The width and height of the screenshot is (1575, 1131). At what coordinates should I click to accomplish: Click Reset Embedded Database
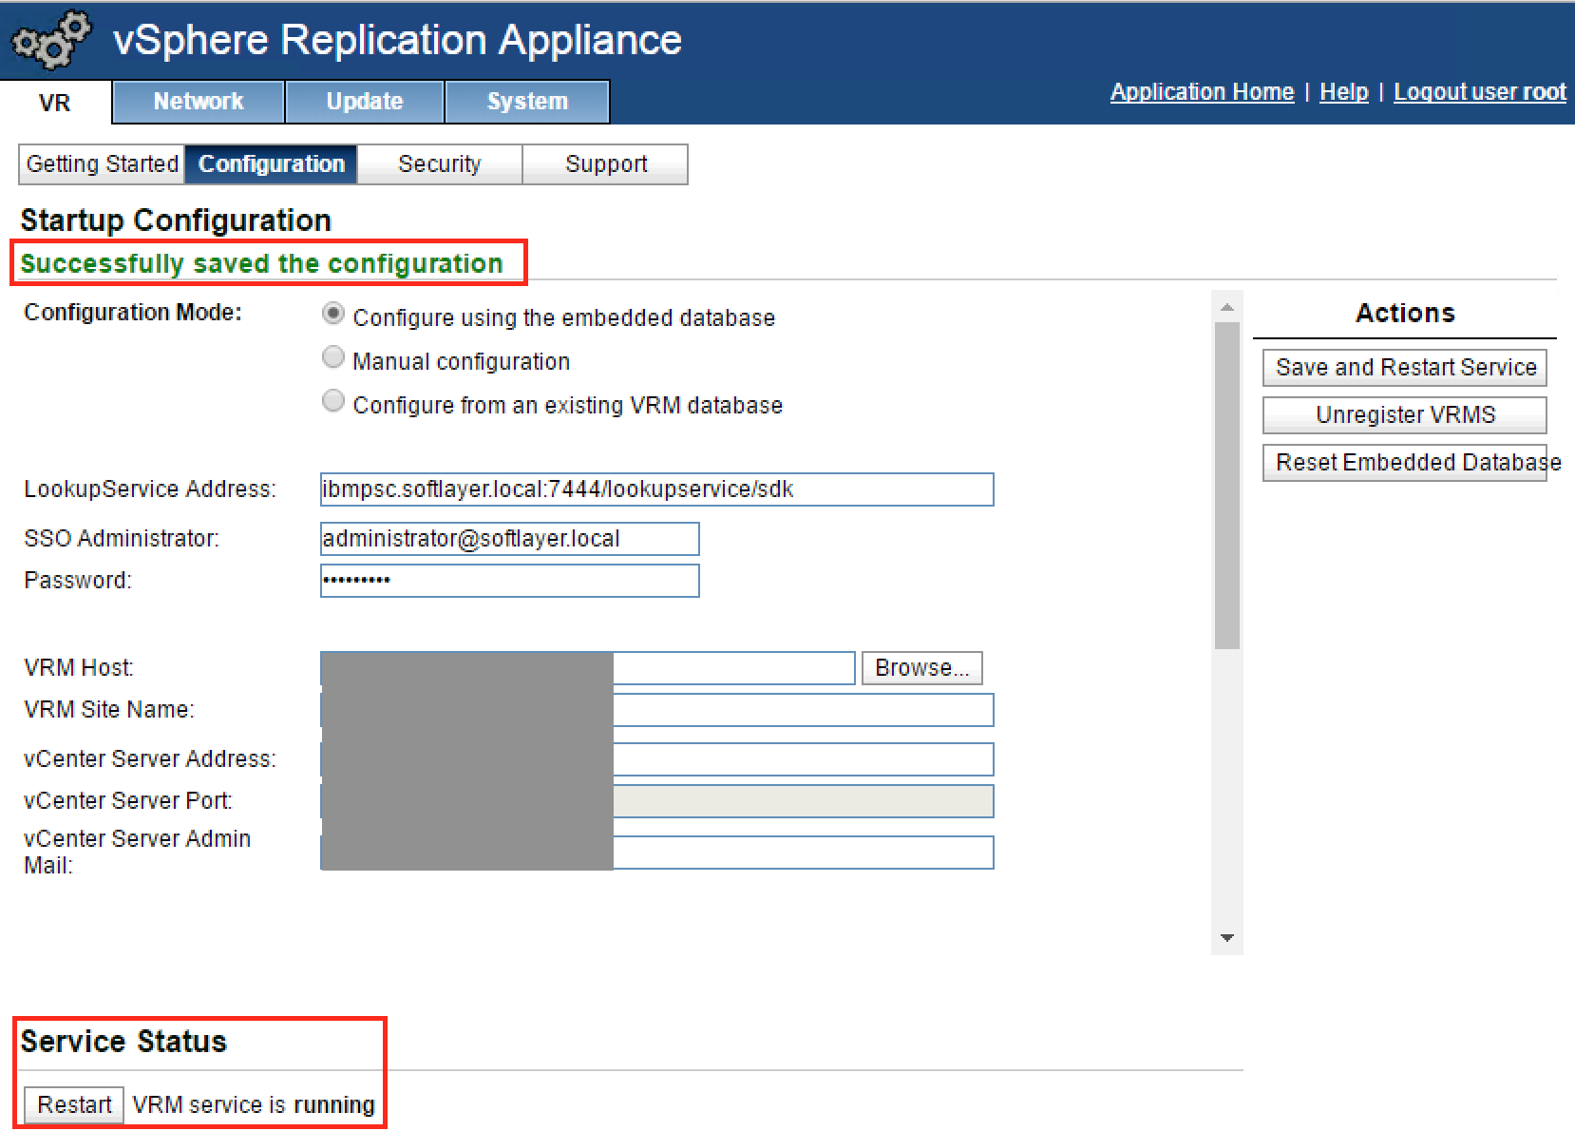1404,463
